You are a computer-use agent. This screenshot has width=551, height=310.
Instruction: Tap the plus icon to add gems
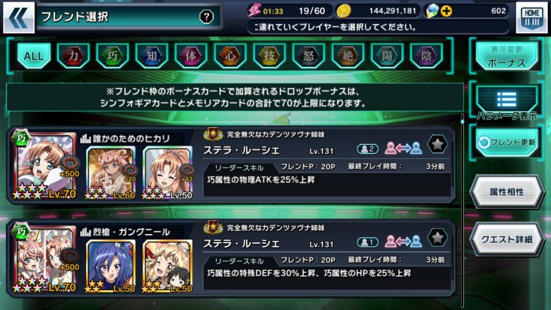[x=446, y=11]
